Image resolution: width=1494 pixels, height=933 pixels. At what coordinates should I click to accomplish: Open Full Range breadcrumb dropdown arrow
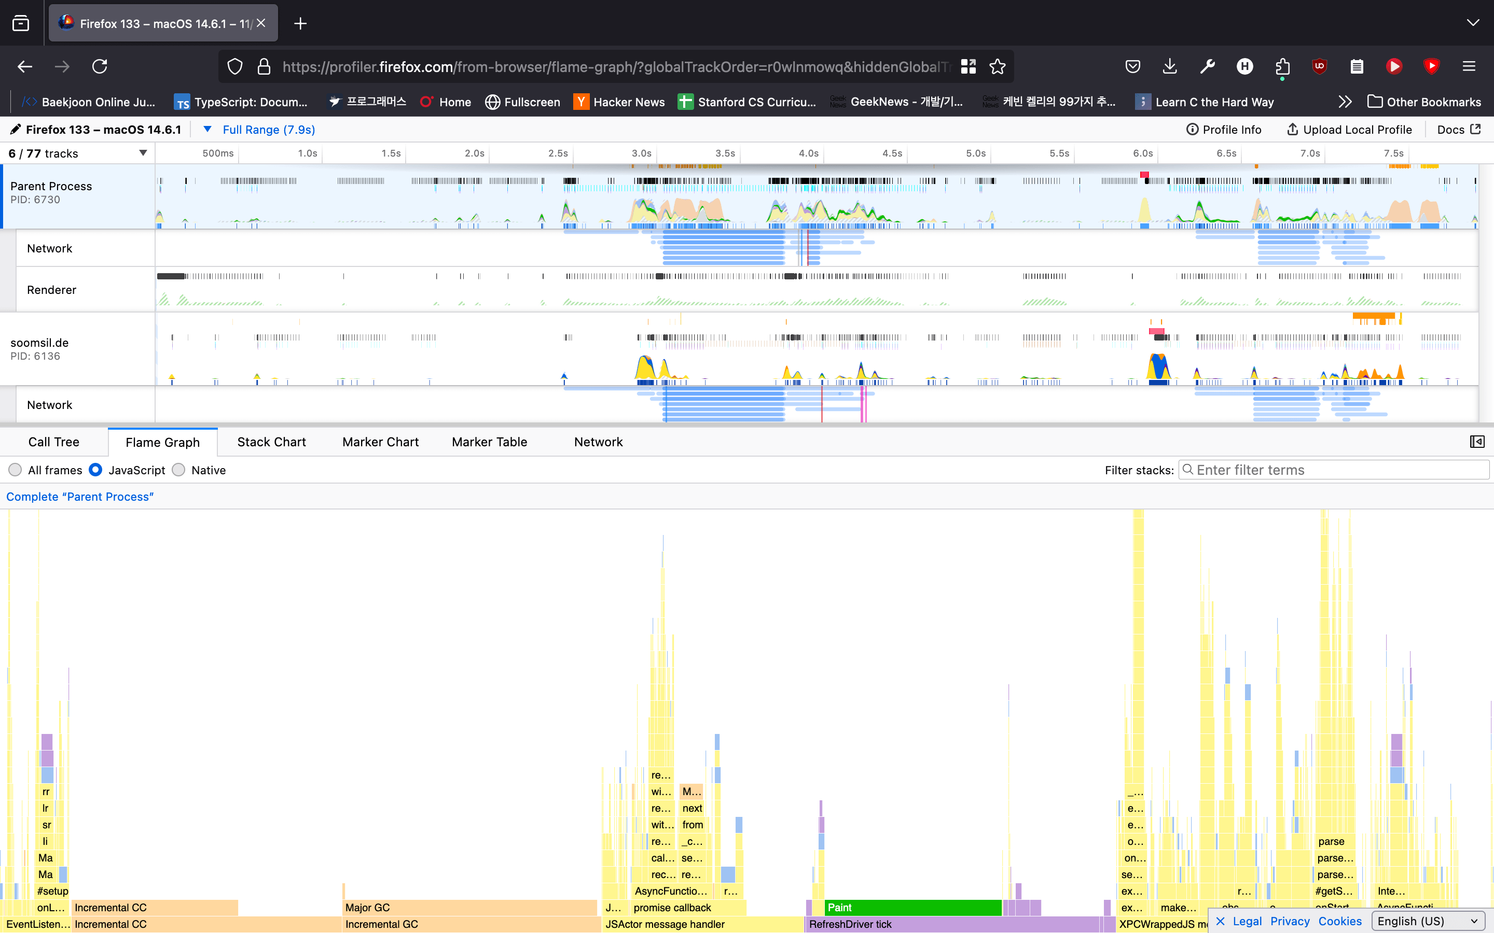click(208, 130)
